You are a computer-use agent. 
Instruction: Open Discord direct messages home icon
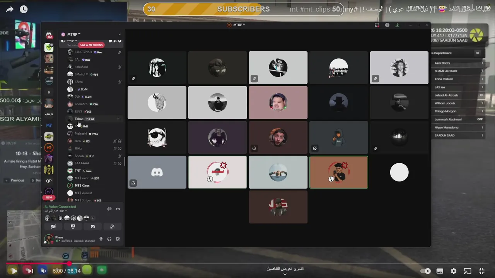coord(49,35)
